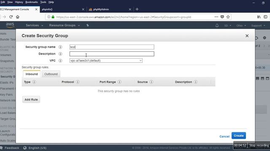
Task: Open Snapshots in the EC2 sidebar
Action: pos(7,61)
